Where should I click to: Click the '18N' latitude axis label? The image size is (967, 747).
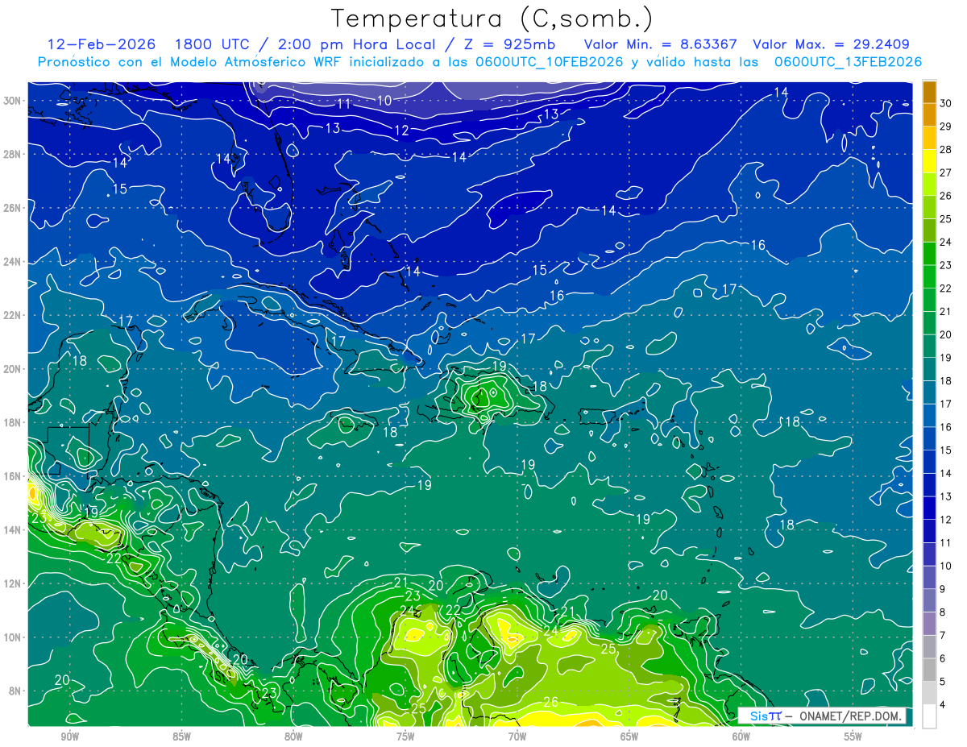coord(14,422)
